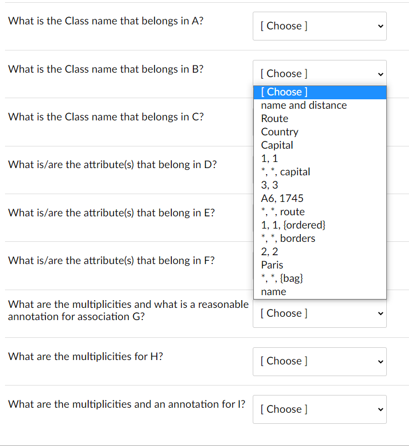The width and height of the screenshot is (409, 446).
Task: Select 'name and distance' option
Action: [x=303, y=105]
